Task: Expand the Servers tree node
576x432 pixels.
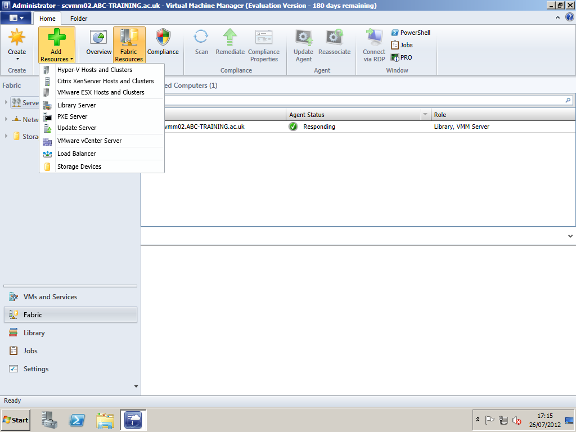Action: tap(6, 102)
